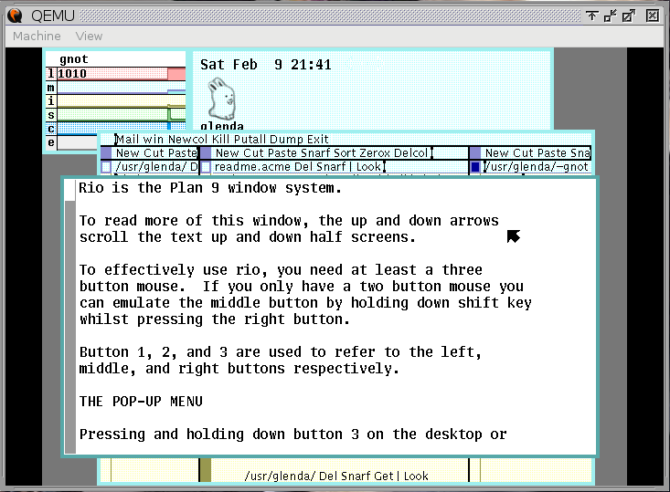Image resolution: width=670 pixels, height=492 pixels.
Task: Click 'Newcol' in the acme top tag
Action: point(187,139)
